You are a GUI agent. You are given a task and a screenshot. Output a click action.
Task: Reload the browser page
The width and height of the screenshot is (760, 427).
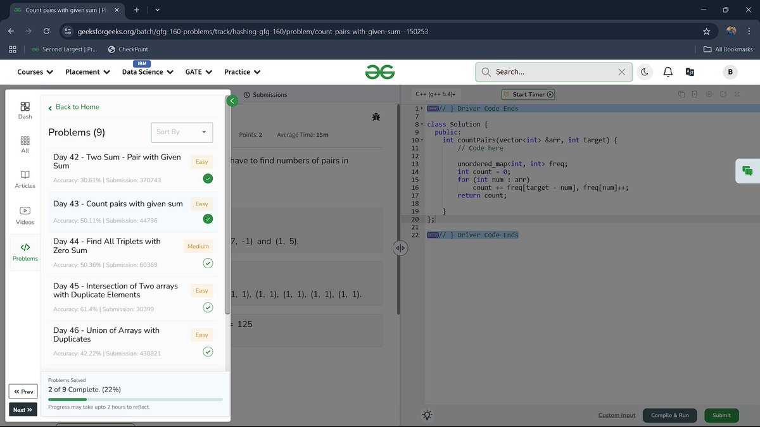(46, 31)
